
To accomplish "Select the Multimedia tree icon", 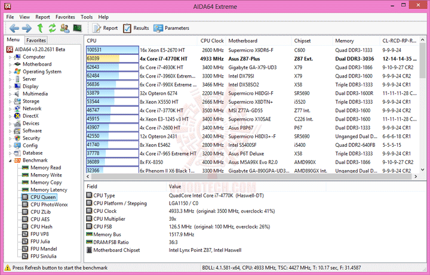I will tap(17, 94).
